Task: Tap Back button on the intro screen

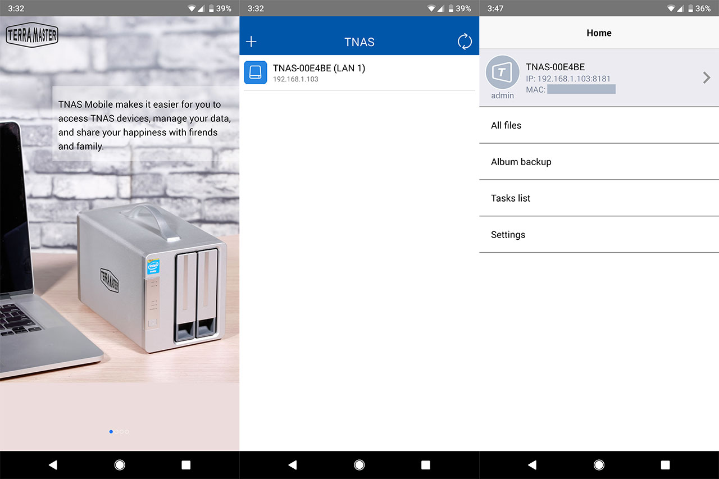Action: pyautogui.click(x=53, y=465)
